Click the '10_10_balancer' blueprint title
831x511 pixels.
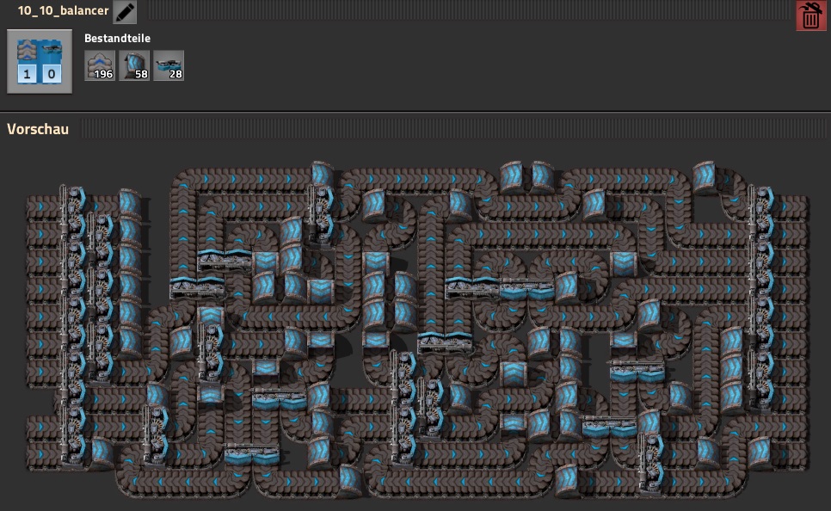tap(57, 12)
